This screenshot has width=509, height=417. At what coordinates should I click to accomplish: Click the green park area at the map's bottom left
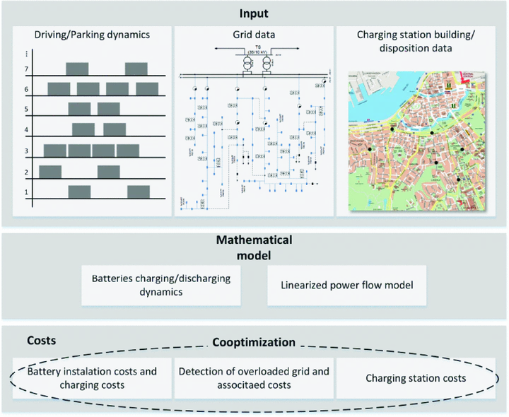(x=364, y=194)
